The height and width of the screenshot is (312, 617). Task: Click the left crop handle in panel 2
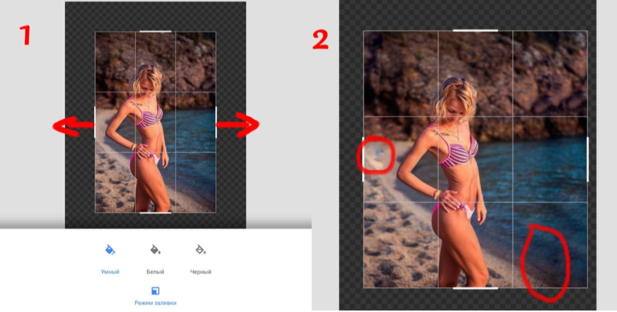363,159
